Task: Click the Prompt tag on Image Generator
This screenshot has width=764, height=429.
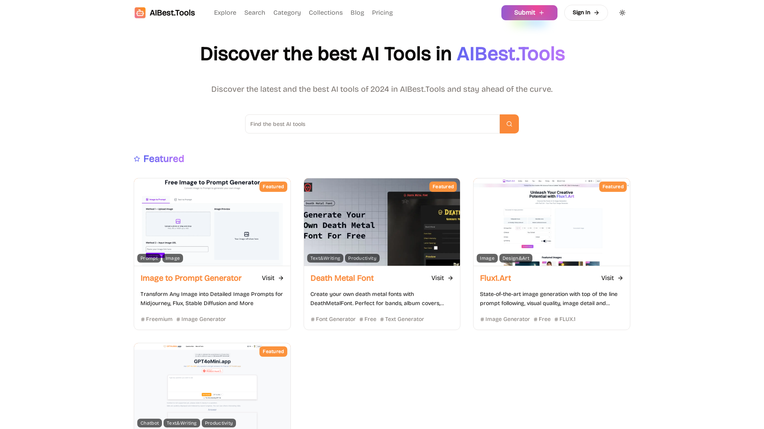Action: pyautogui.click(x=149, y=258)
